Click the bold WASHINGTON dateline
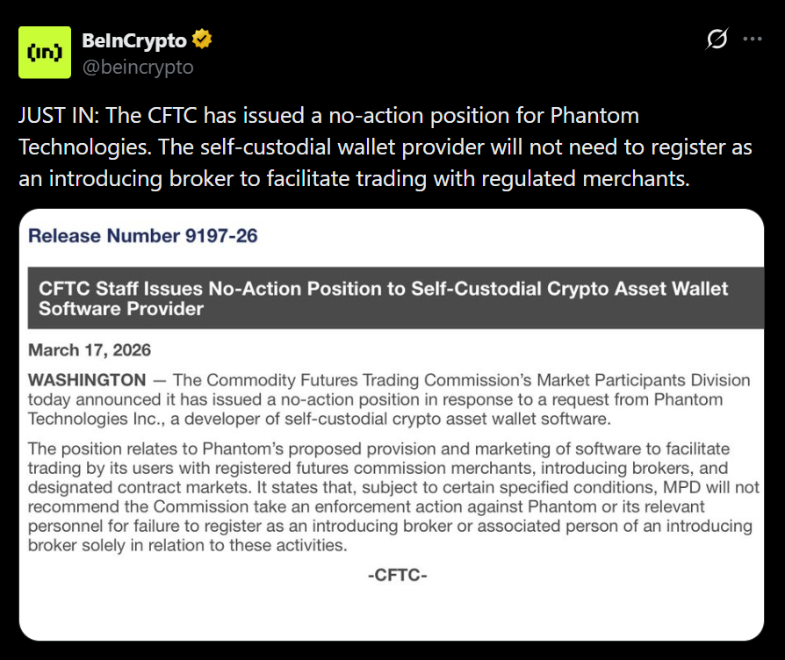Image resolution: width=785 pixels, height=660 pixels. (87, 380)
